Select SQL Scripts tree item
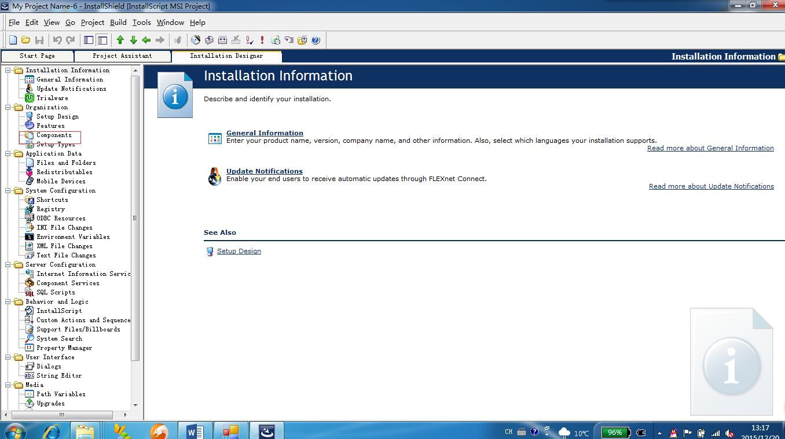785x439 pixels. click(56, 293)
